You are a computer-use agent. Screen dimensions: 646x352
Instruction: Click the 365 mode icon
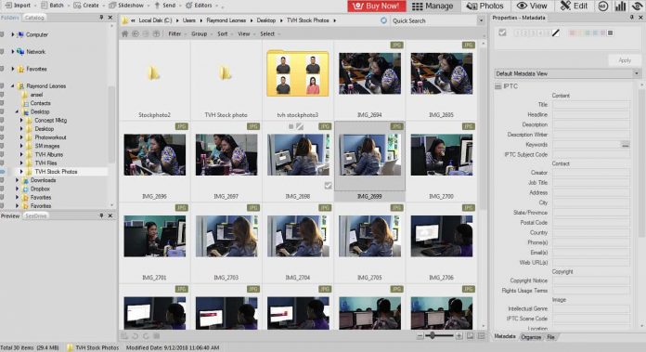pos(602,6)
